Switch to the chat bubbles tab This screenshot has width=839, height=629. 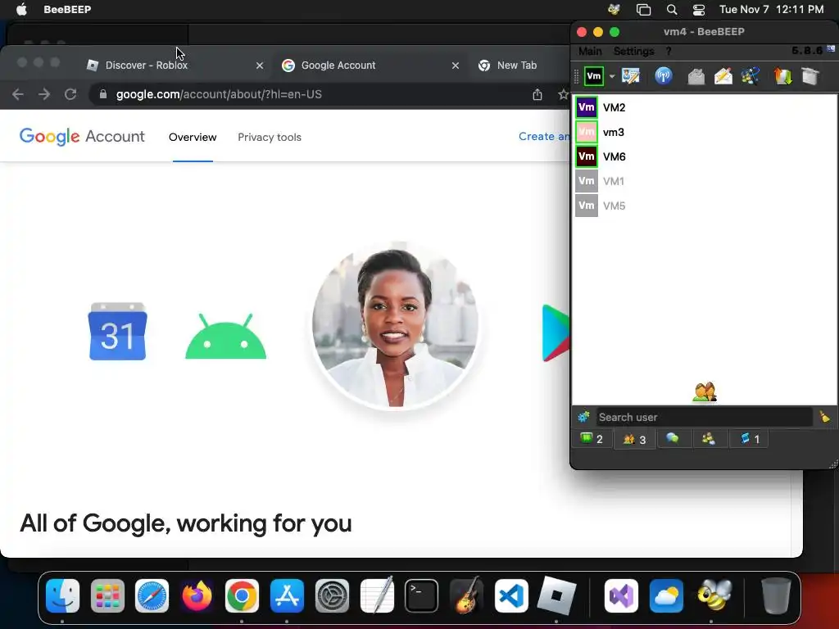(673, 439)
